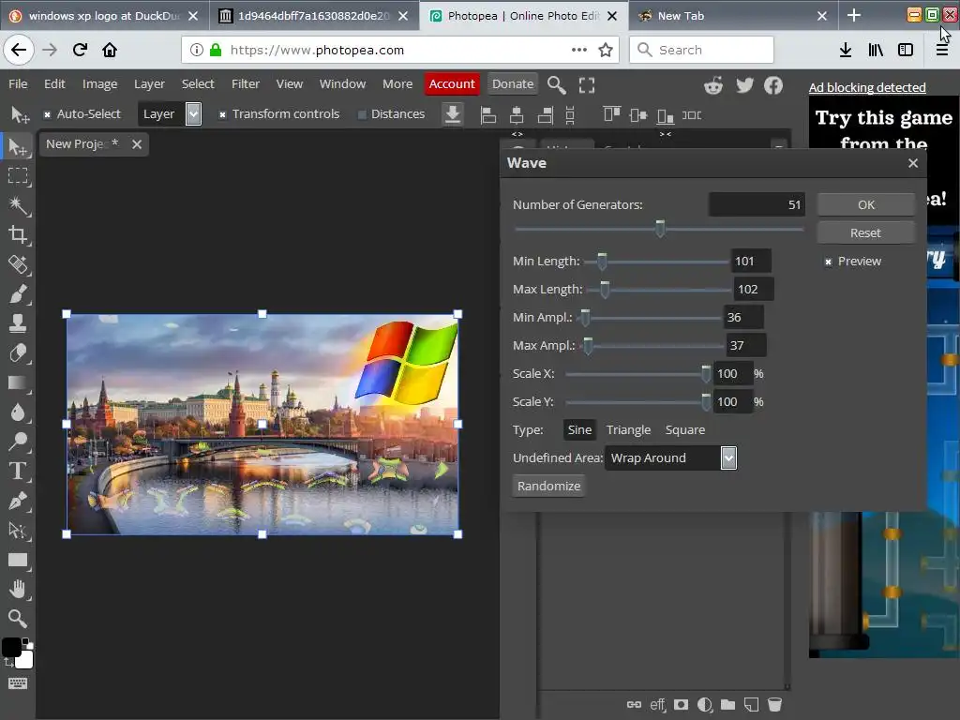The image size is (960, 720).
Task: Select the Hand tool
Action: coord(18,589)
